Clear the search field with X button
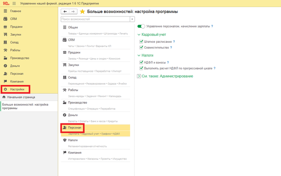This screenshot has height=176, width=281. (132, 19)
